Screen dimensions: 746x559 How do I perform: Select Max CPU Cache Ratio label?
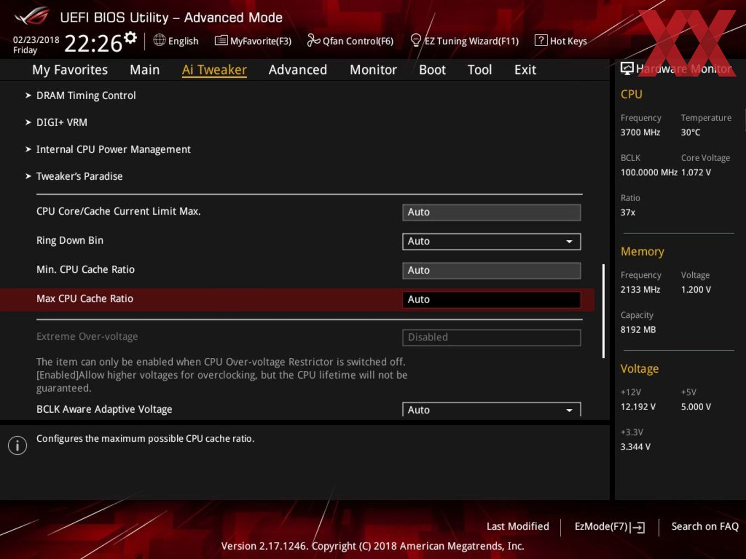[84, 299]
